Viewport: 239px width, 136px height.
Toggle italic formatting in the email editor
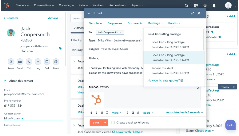(96, 113)
